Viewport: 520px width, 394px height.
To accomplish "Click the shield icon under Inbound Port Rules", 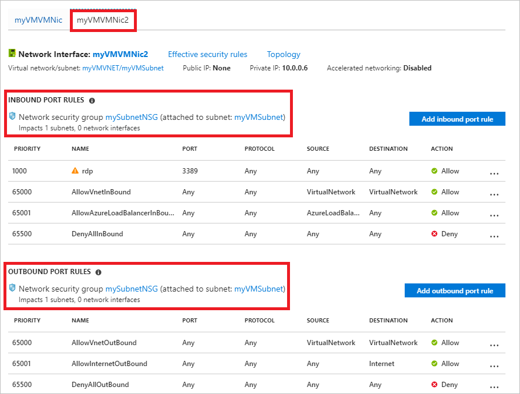I will point(13,116).
